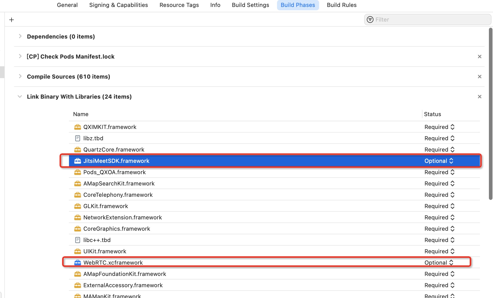The height and width of the screenshot is (298, 493).
Task: Switch to the Build Settings tab
Action: coord(250,5)
